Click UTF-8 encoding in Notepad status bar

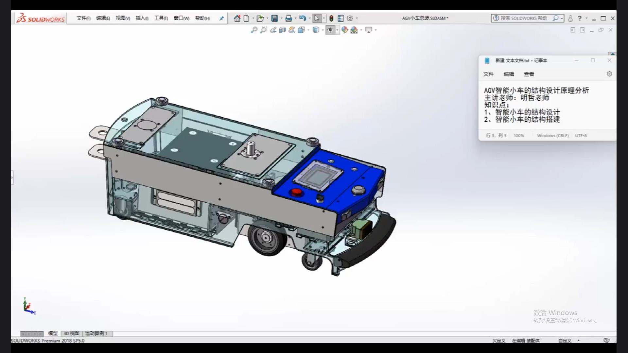tap(581, 136)
